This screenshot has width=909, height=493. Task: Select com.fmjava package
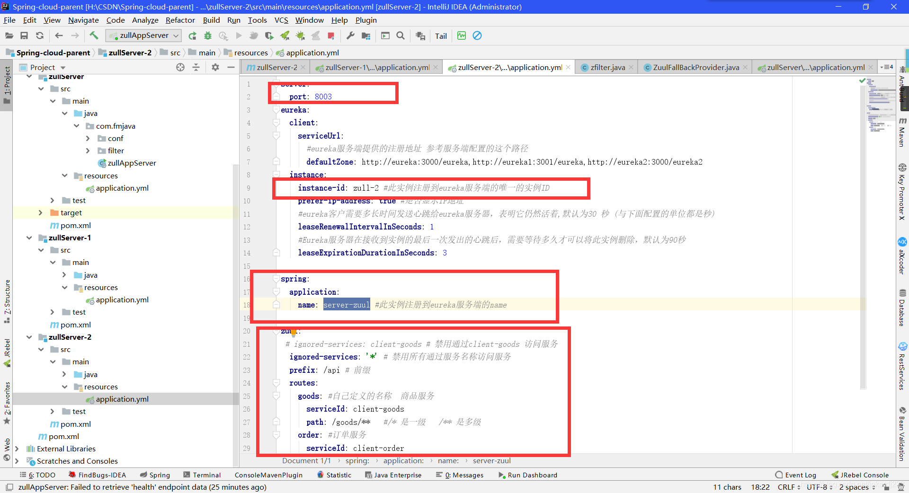111,126
